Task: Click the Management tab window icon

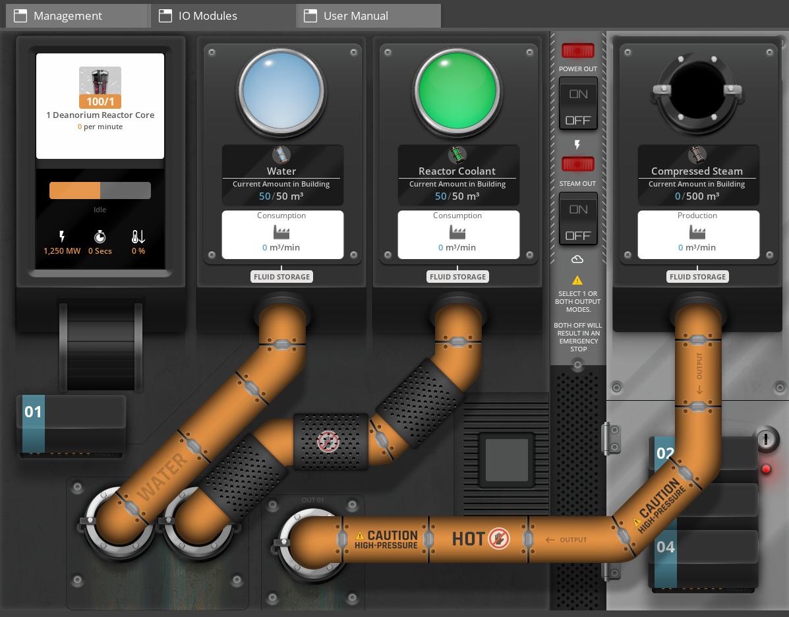Action: tap(20, 16)
